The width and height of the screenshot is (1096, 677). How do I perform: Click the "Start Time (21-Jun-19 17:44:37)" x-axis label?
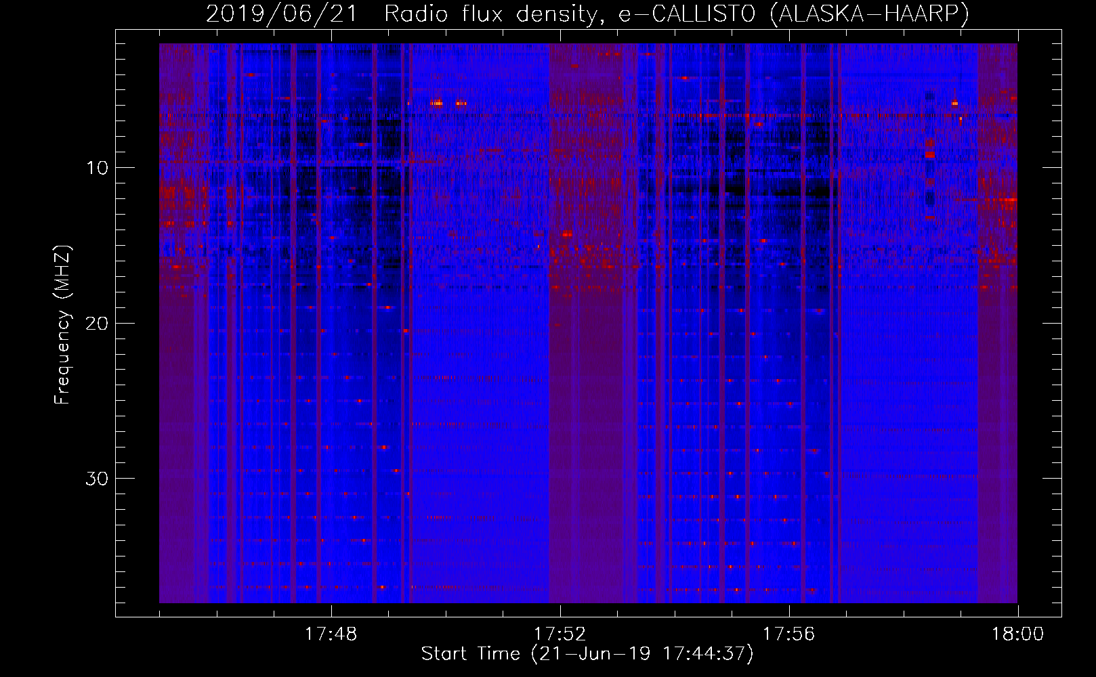[x=587, y=654]
